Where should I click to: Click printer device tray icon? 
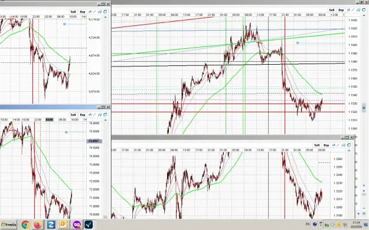coord(345,225)
